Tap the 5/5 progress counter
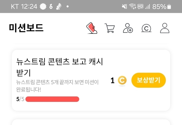182x125 pixels. 20,99
